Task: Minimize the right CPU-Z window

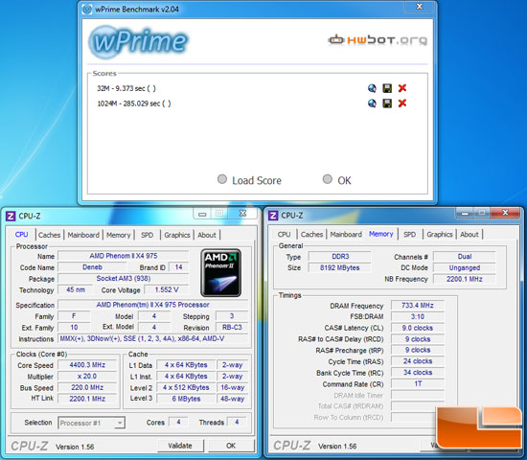Action: pos(465,213)
